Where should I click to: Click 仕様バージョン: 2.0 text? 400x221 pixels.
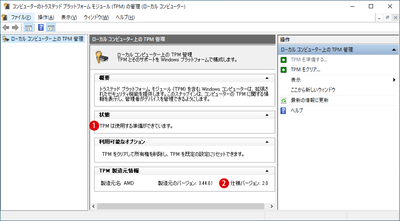tap(249, 183)
